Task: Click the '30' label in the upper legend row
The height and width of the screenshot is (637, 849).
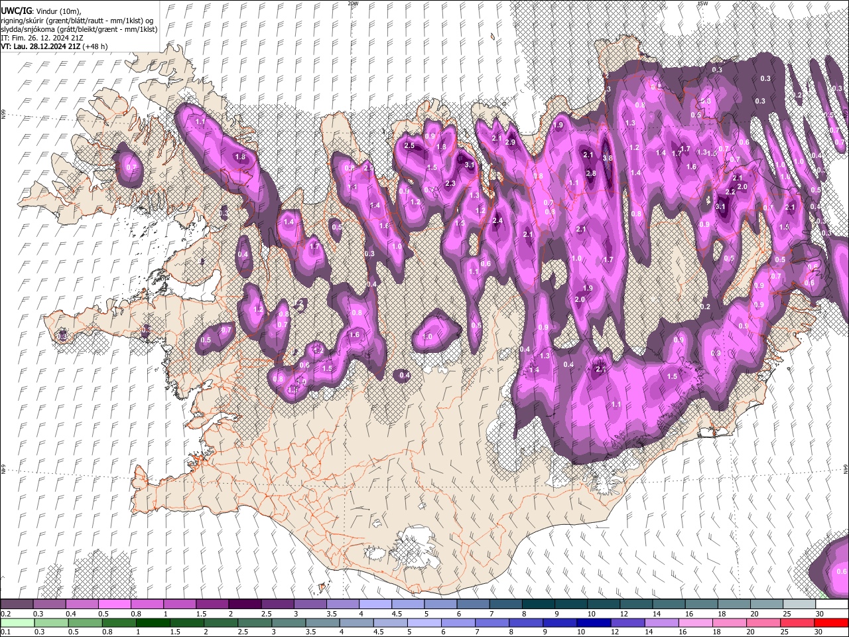Action: (819, 613)
